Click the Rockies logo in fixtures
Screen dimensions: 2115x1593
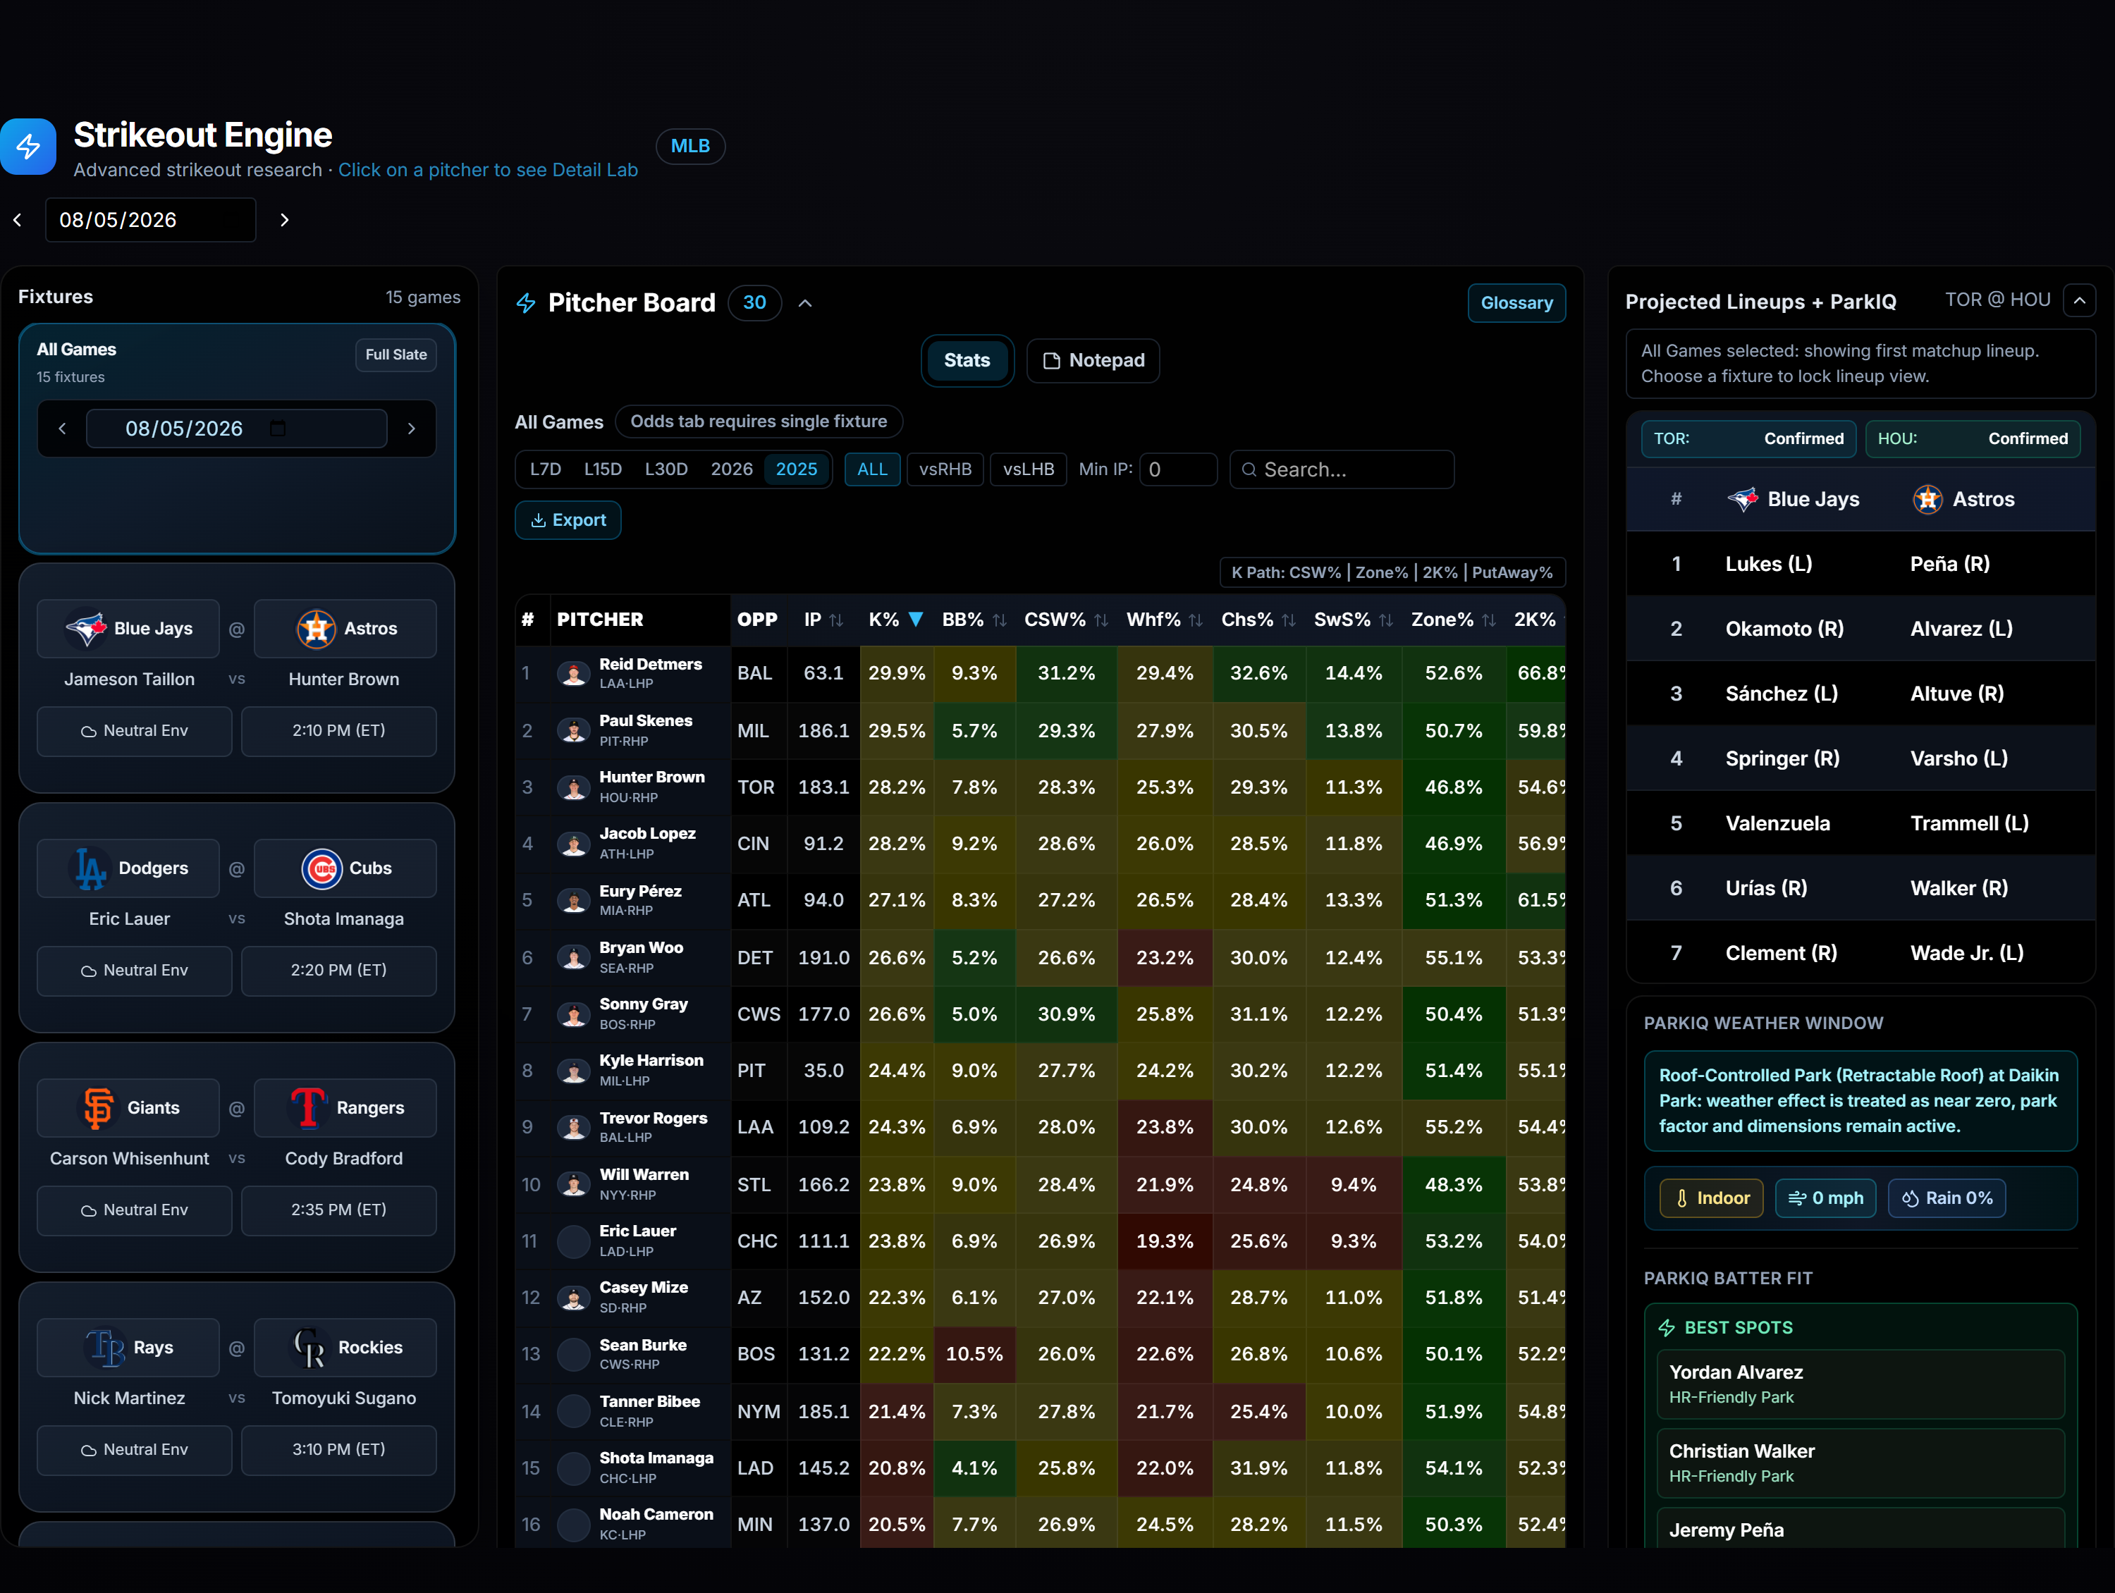[x=309, y=1347]
